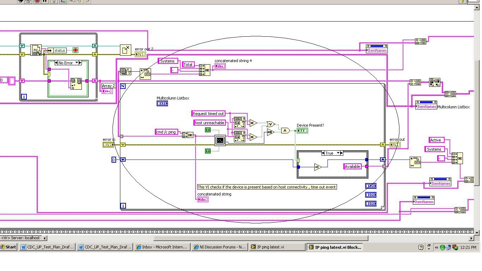Image resolution: width=482 pixels, height=271 pixels.
Task: Select the And logic gate
Action: (x=285, y=131)
